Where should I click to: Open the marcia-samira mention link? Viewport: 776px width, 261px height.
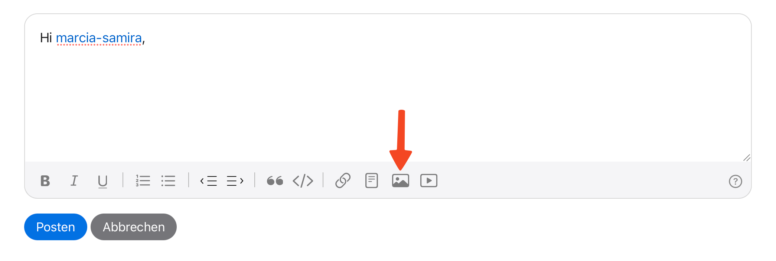click(99, 38)
